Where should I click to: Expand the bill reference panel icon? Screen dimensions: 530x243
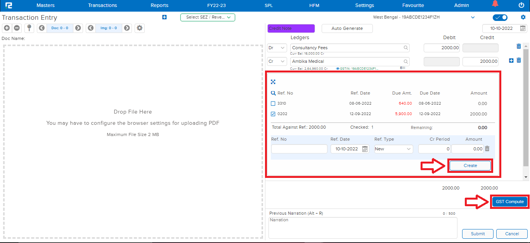tap(273, 82)
